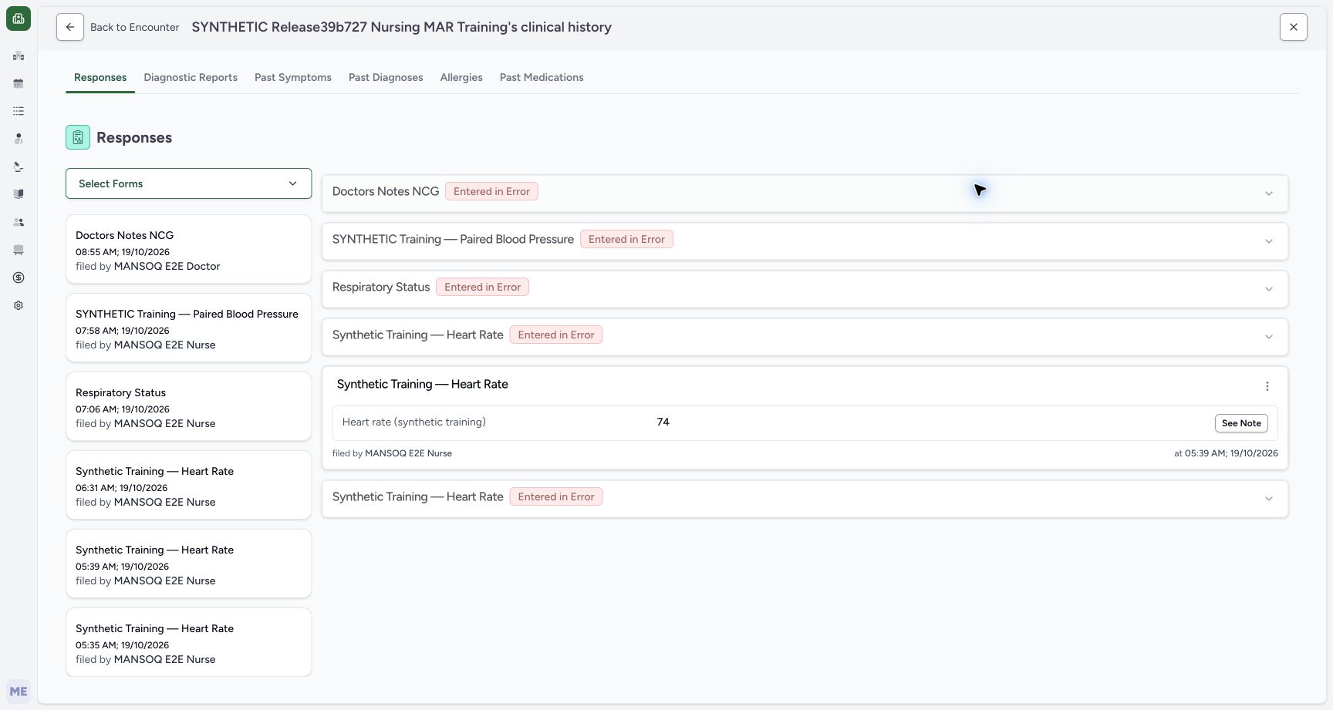The width and height of the screenshot is (1333, 710).
Task: Select Heart Rate 05:39 AM card
Action: [x=188, y=564]
